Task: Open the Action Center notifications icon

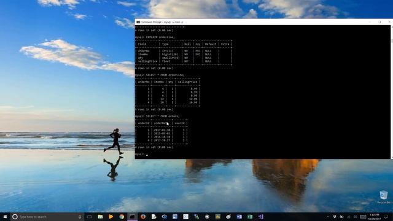Action: pos(386,217)
